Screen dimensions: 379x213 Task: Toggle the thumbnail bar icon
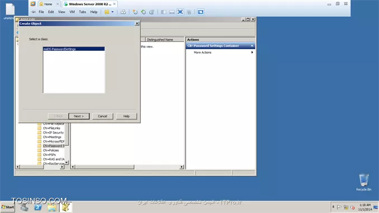click(172, 12)
